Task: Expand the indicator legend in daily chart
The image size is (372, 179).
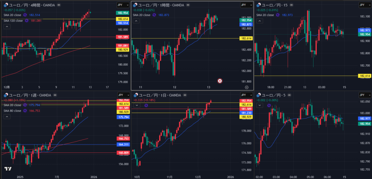Action: click(137, 105)
